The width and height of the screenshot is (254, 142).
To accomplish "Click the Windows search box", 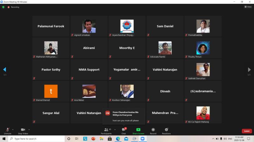I will (37, 139).
